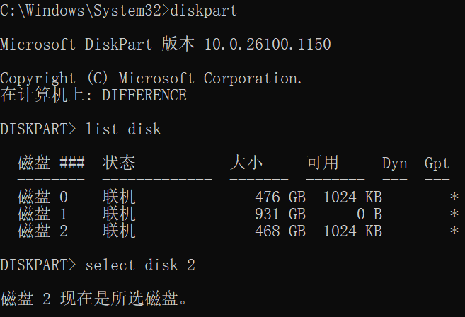Click the 'select disk 2' command text

click(139, 265)
